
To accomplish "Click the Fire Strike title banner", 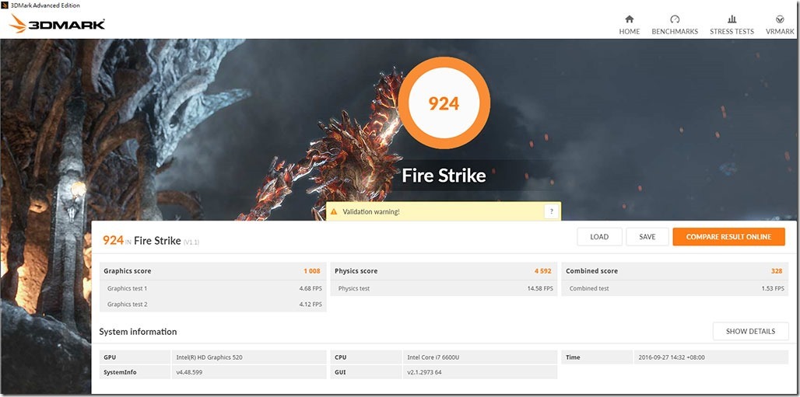I will tap(444, 176).
